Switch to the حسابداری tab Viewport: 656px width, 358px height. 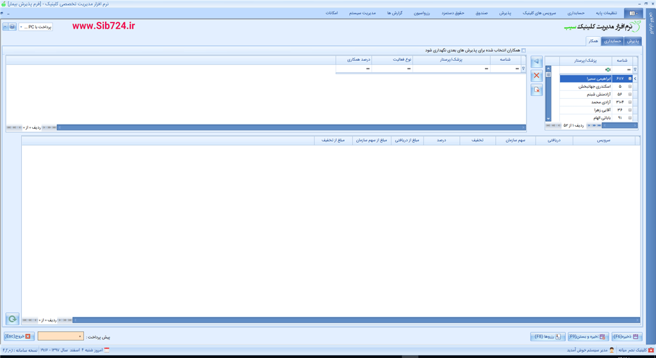(612, 41)
